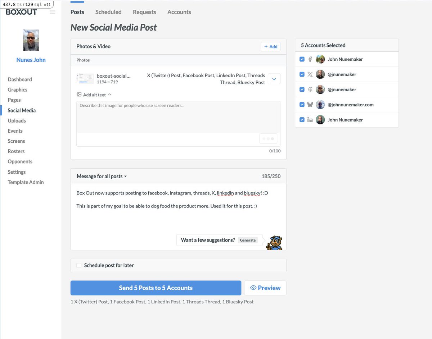Switch to the Scheduled tab
Image resolution: width=432 pixels, height=339 pixels.
[108, 12]
